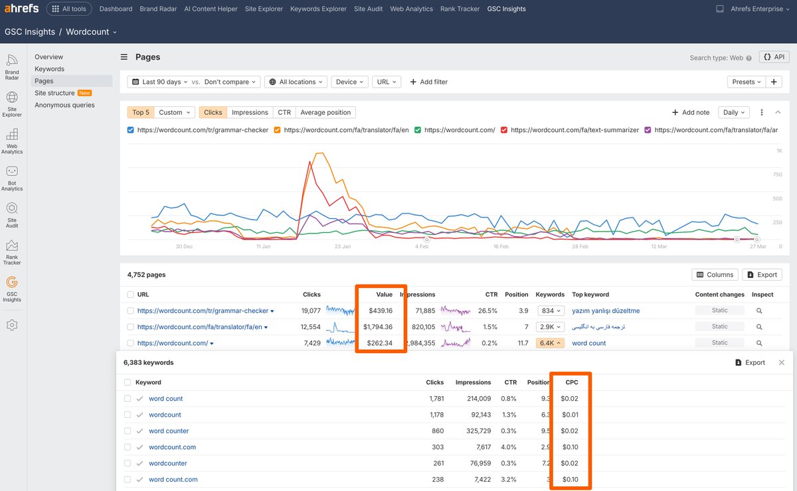Inspect the fa/translator/fa/en page with magnifier
797x491 pixels.
pos(759,327)
